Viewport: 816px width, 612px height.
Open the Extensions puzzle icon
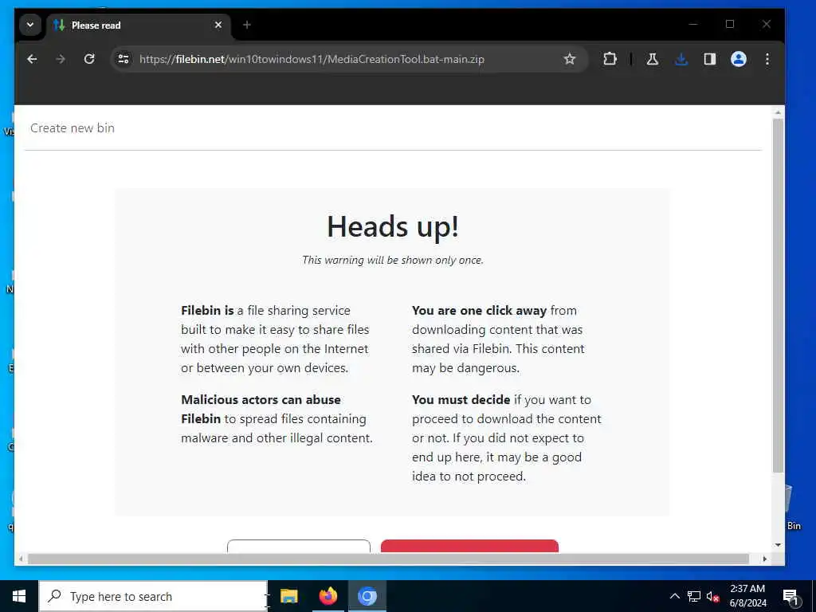click(x=610, y=59)
